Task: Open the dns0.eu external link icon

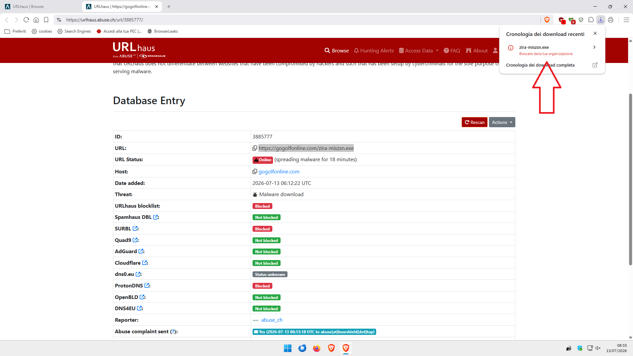Action: point(138,274)
